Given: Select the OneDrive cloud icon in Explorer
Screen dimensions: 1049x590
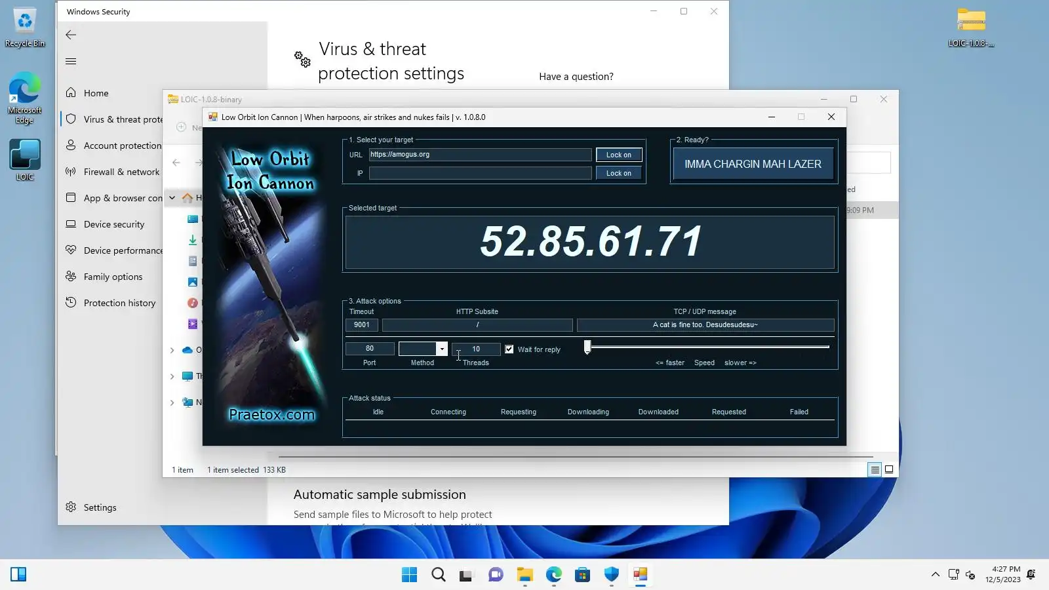Looking at the screenshot, I should 188,350.
